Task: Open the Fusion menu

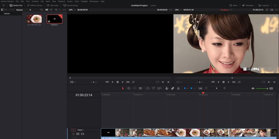Action: click(x=70, y=1)
